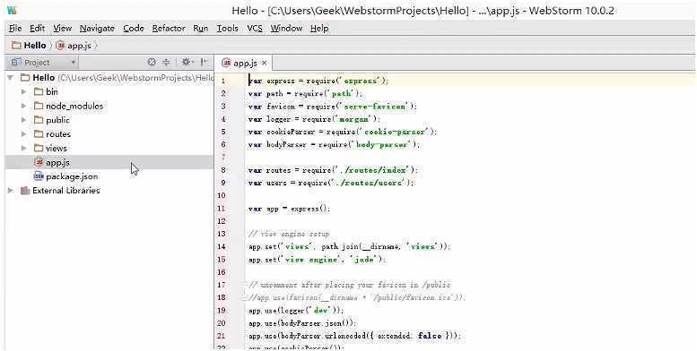Click app.use(bodyParser.json()) on line 20
The image size is (697, 351).
point(302,323)
